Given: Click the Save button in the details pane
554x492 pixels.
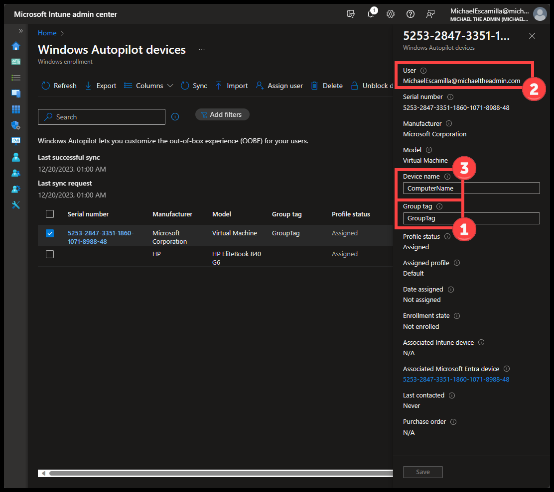Looking at the screenshot, I should pyautogui.click(x=422, y=472).
